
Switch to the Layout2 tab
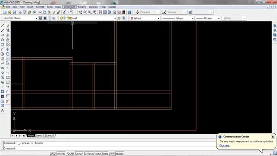tap(50, 136)
